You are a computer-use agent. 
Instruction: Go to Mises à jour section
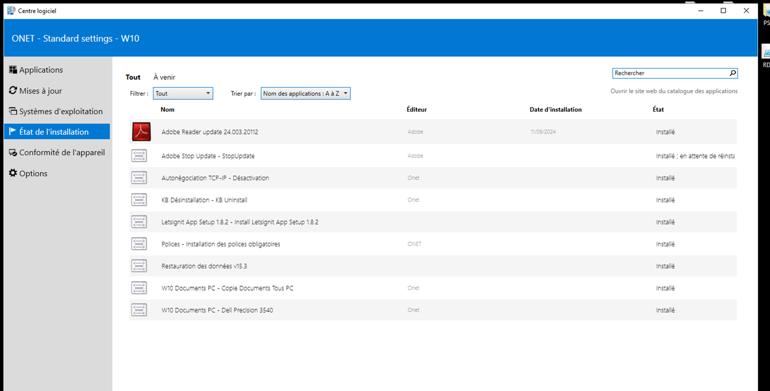41,90
